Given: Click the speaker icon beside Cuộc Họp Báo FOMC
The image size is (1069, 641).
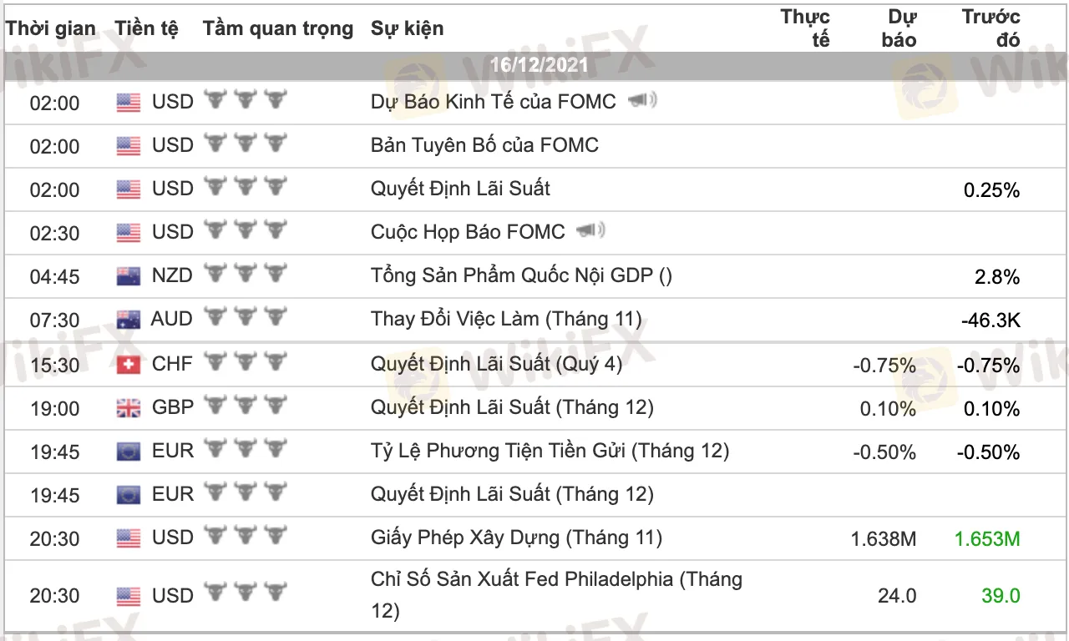Looking at the screenshot, I should point(591,230).
